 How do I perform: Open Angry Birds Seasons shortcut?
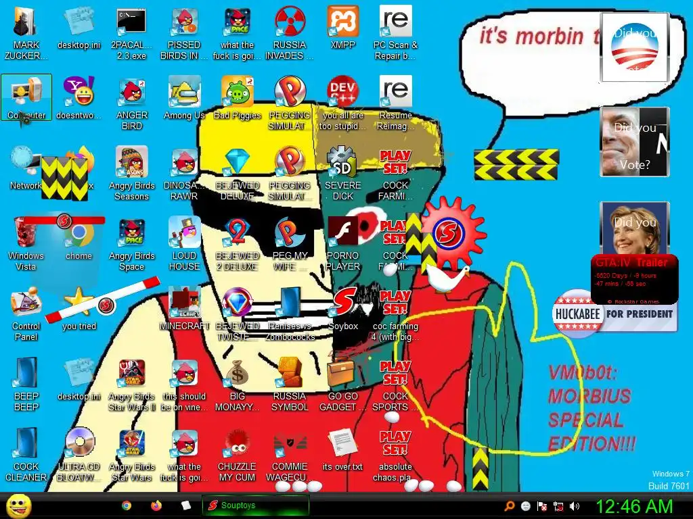(131, 173)
